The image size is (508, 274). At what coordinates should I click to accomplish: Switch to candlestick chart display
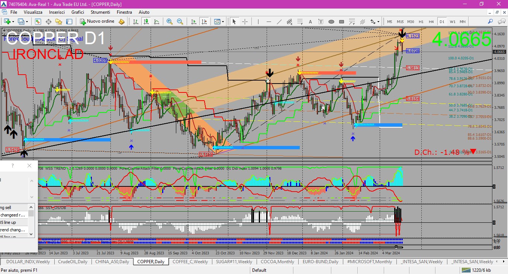click(x=146, y=22)
